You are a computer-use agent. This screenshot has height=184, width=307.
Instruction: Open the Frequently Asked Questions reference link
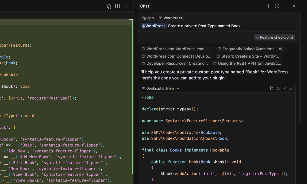tap(252, 49)
